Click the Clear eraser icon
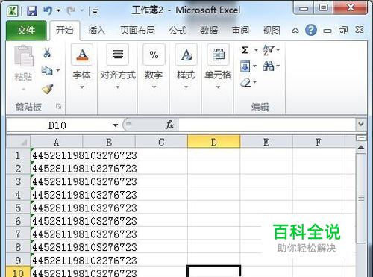 coord(246,82)
